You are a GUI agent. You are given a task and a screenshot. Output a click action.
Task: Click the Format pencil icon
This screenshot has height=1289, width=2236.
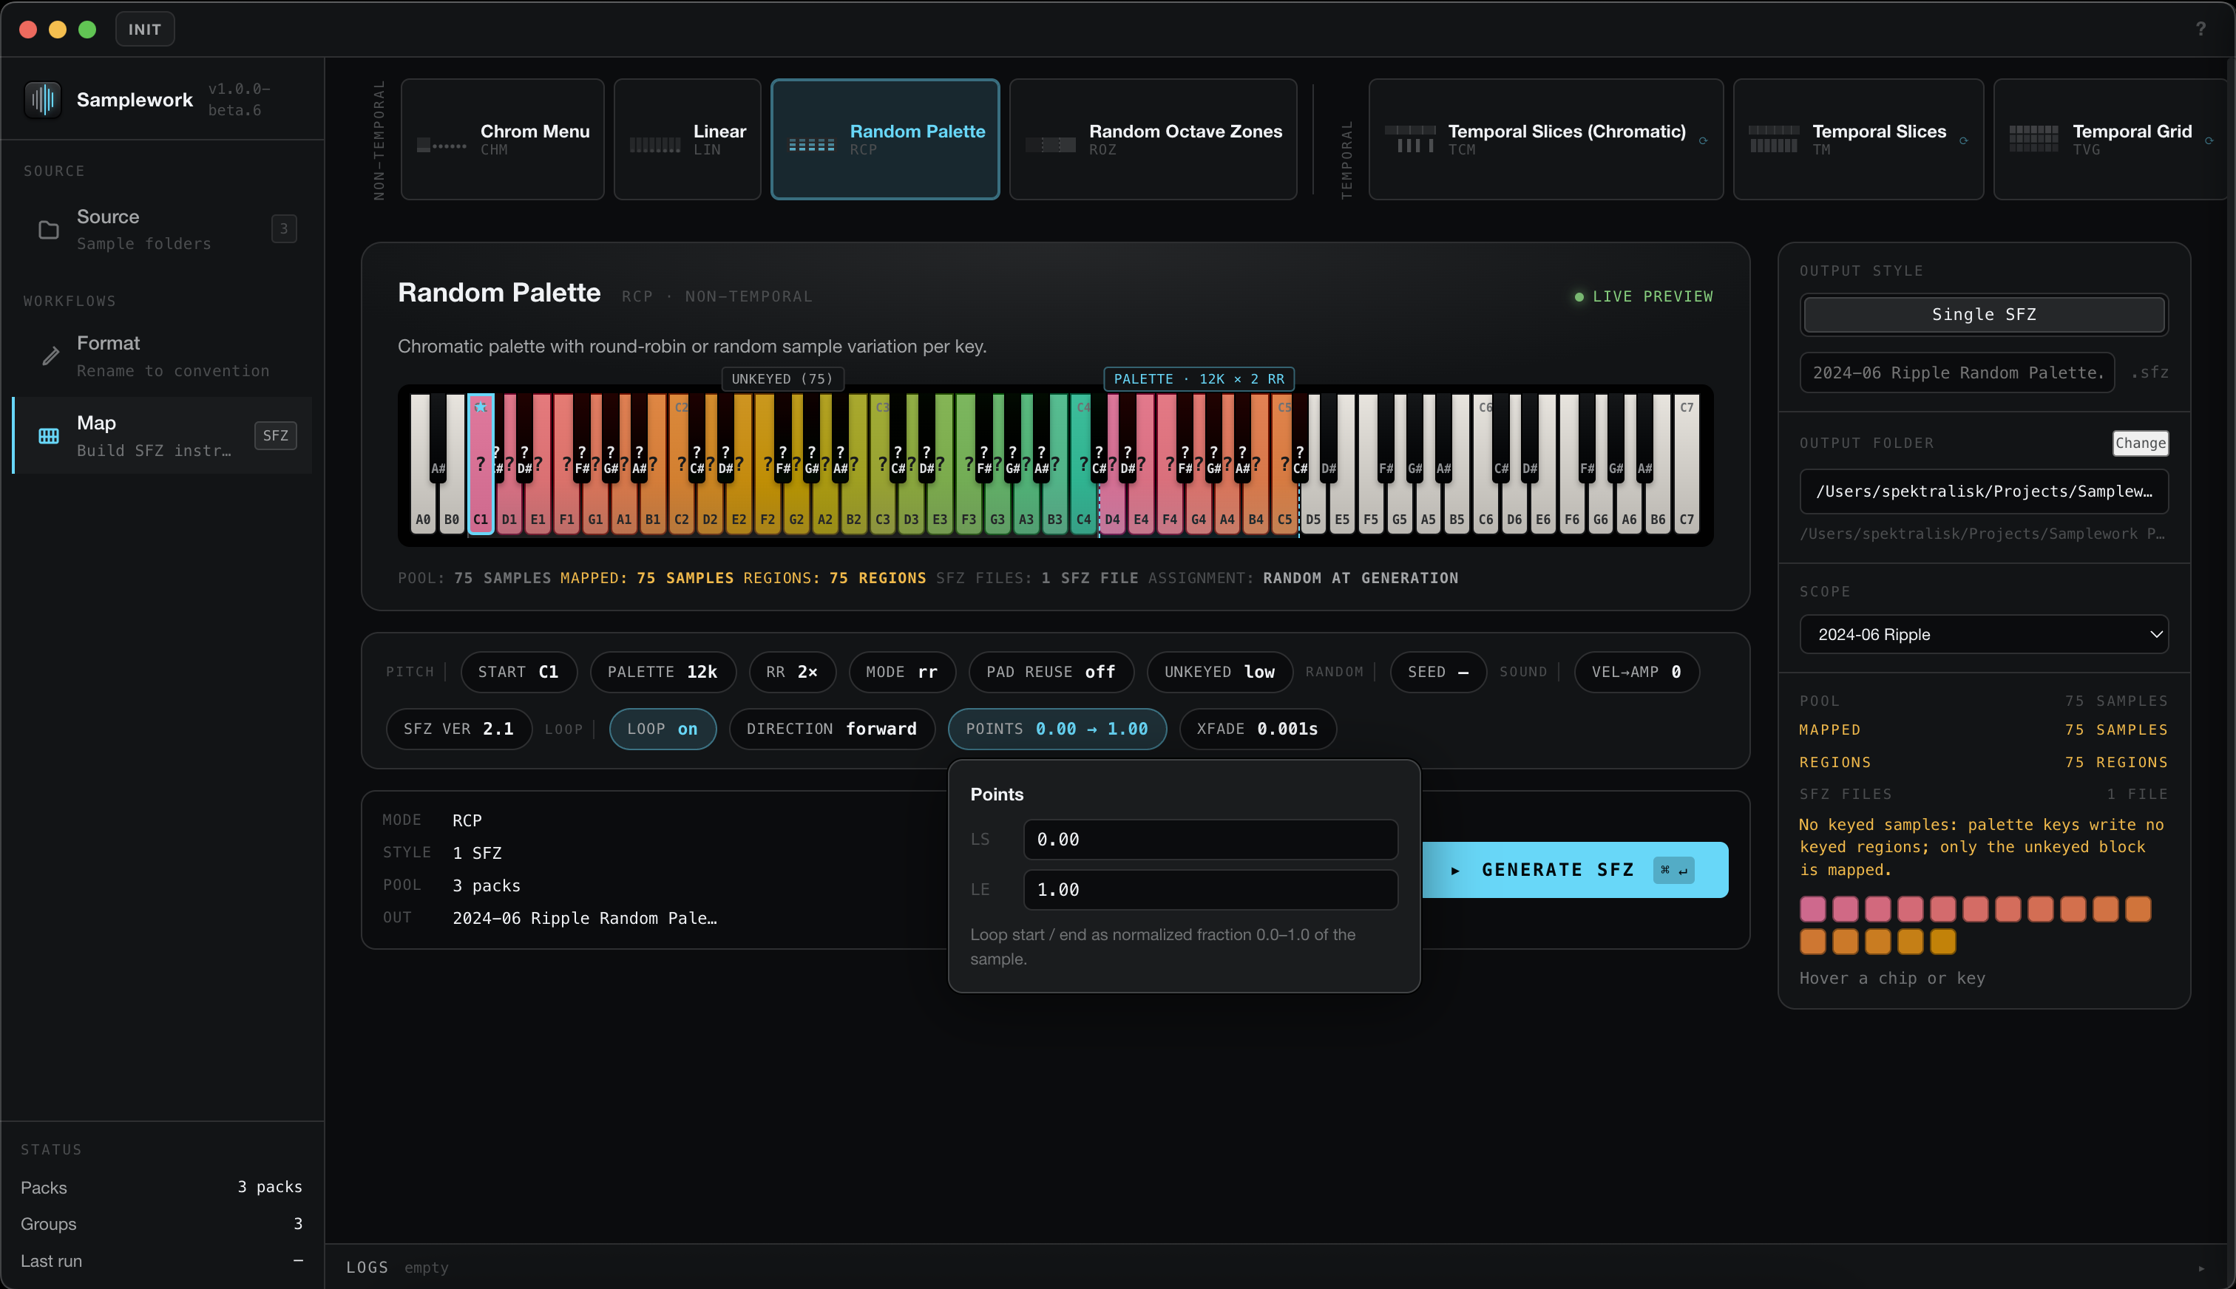pos(50,356)
